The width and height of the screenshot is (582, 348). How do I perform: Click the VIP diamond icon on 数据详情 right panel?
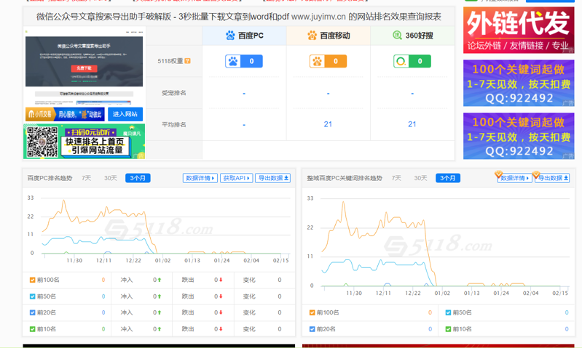point(498,174)
